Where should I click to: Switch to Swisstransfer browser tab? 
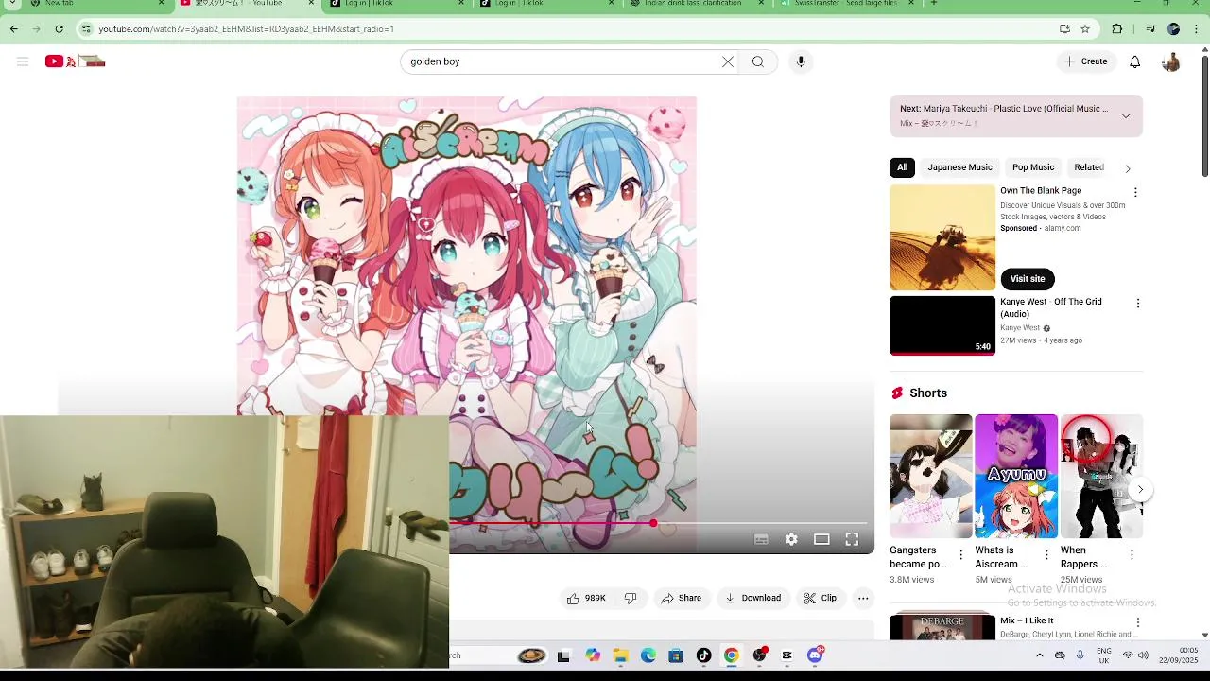(x=846, y=4)
